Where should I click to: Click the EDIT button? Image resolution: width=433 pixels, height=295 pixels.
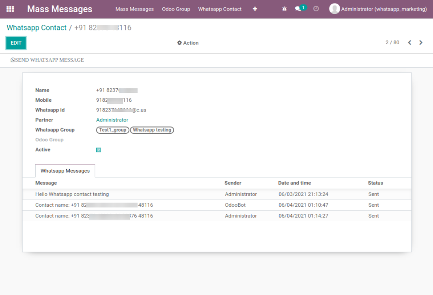[16, 43]
